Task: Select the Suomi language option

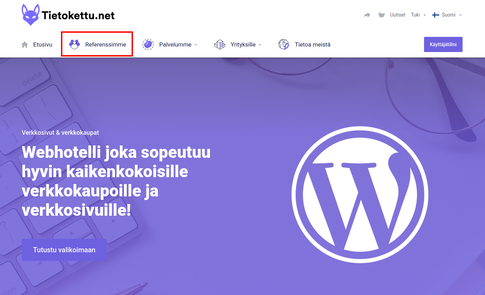Action: tap(448, 15)
